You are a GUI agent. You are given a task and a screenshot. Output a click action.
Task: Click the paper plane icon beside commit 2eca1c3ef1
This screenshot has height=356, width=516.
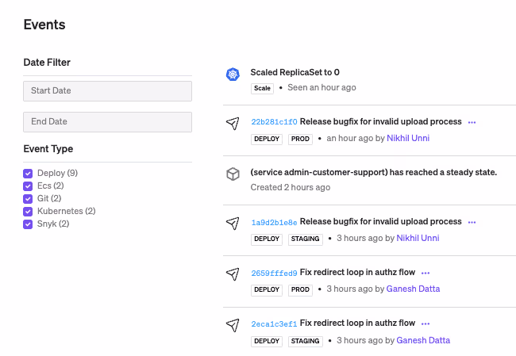click(233, 325)
